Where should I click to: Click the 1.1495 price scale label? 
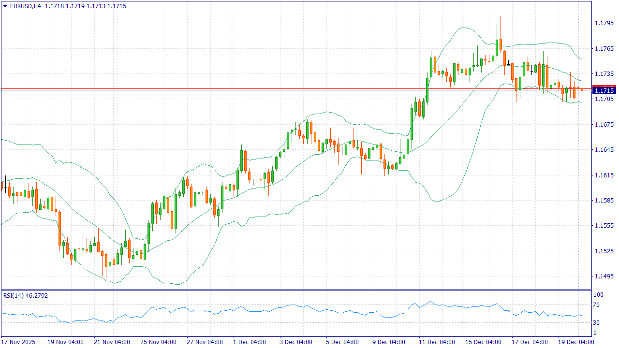(604, 276)
